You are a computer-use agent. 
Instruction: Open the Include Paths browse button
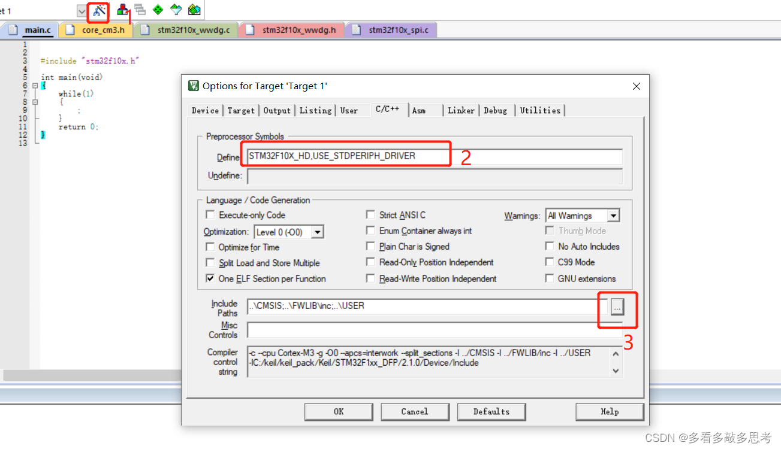click(617, 307)
